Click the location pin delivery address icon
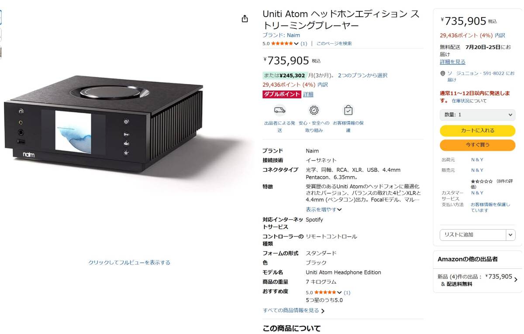Screen dimensions: 524x334 pos(443,73)
